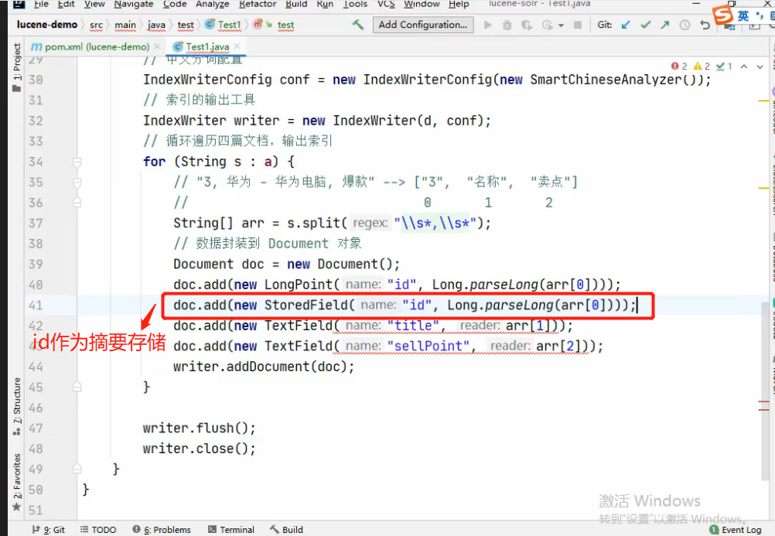This screenshot has width=775, height=536.
Task: Open the Favorites tool window stripe
Action: coord(17,482)
